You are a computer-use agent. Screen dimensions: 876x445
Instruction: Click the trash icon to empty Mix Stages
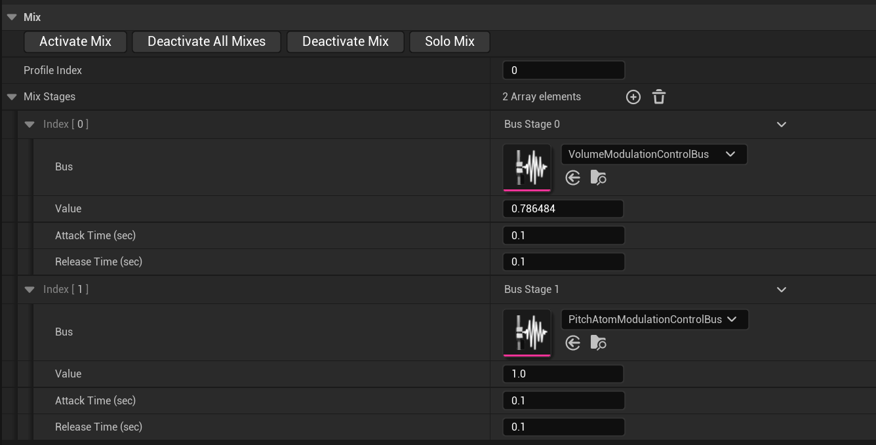coord(659,97)
